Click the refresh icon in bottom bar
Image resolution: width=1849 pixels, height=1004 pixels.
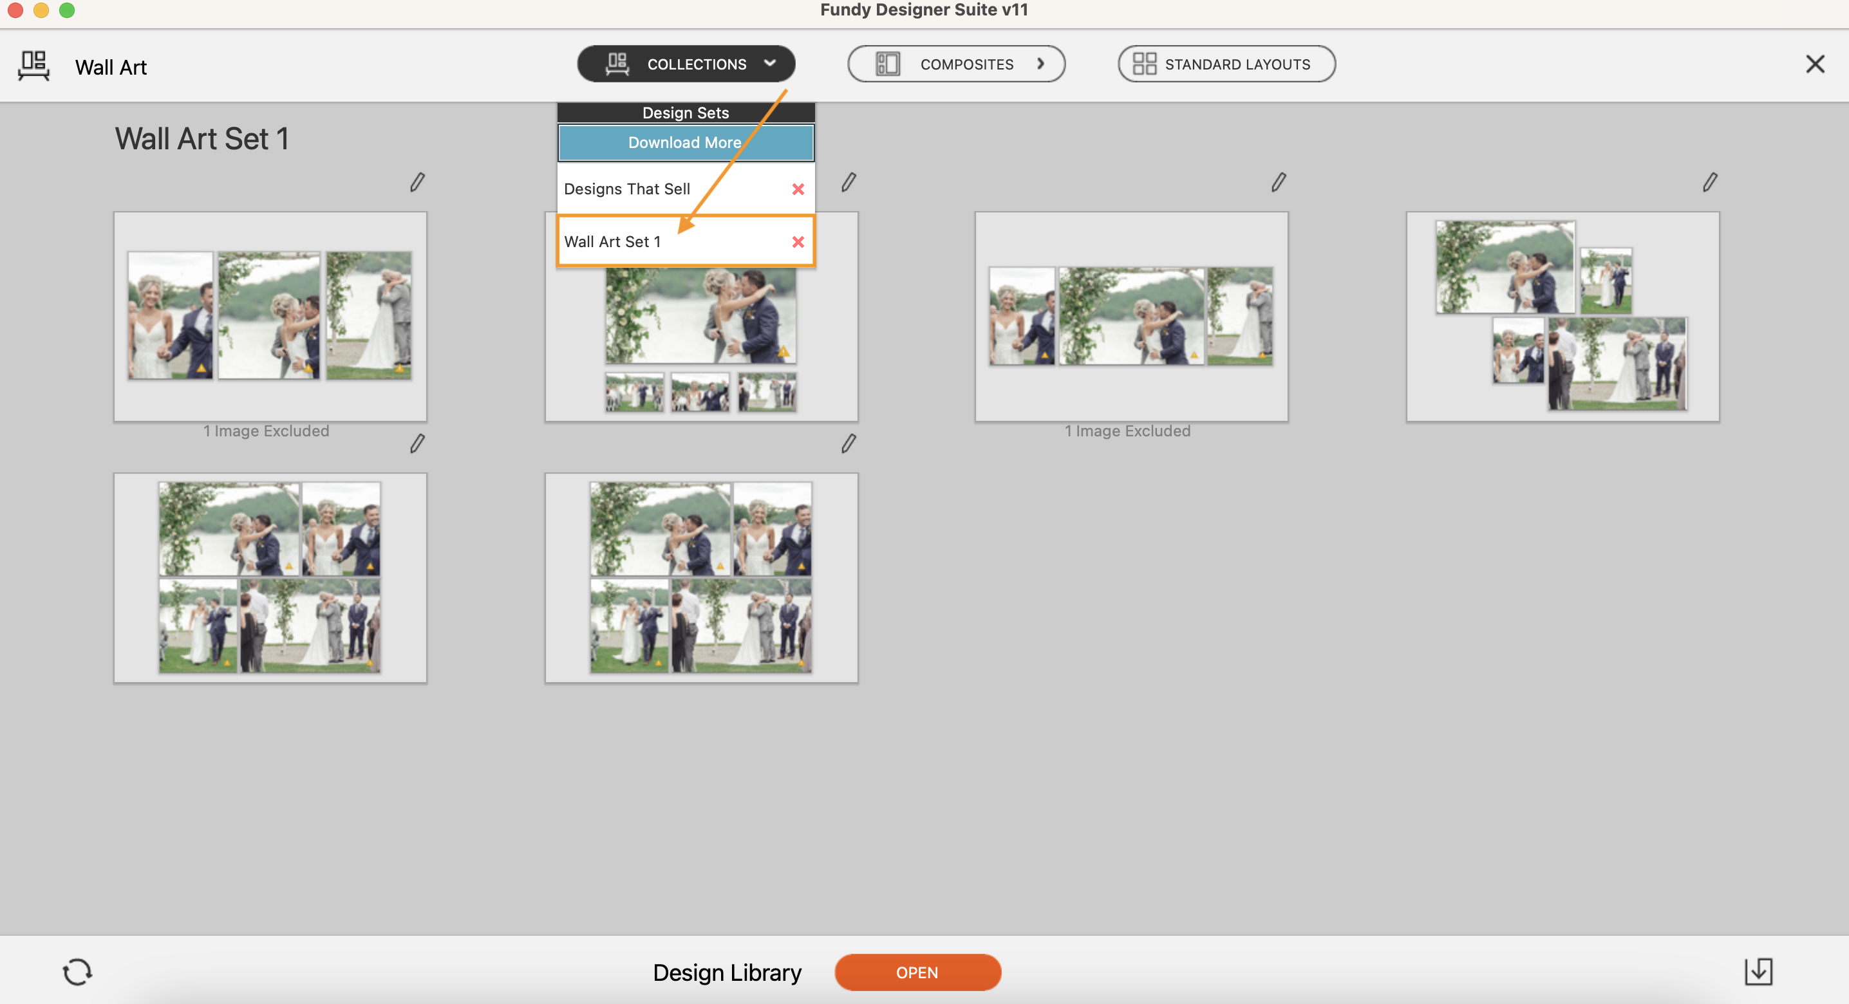[x=77, y=972]
